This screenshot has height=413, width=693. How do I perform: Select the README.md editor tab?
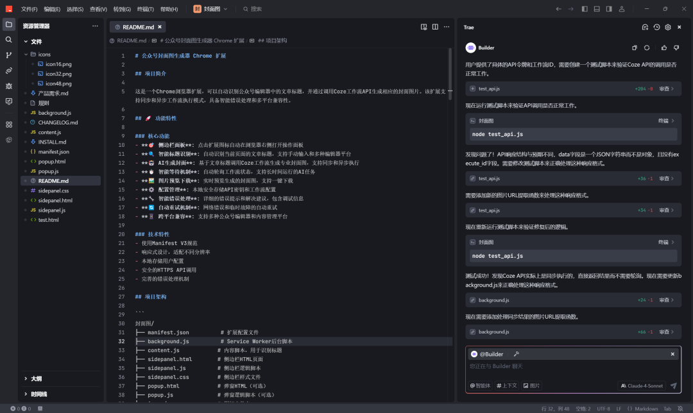(x=137, y=27)
